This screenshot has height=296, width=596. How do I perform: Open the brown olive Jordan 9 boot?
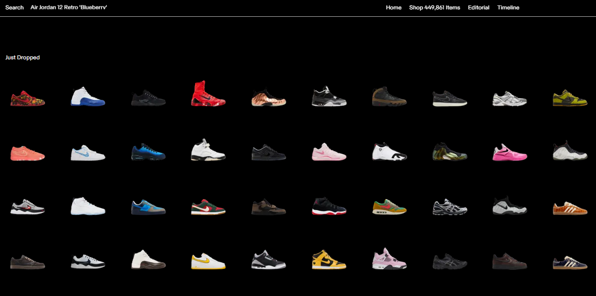(x=390, y=96)
